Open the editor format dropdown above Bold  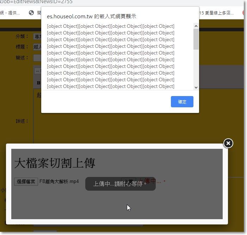(37, 71)
